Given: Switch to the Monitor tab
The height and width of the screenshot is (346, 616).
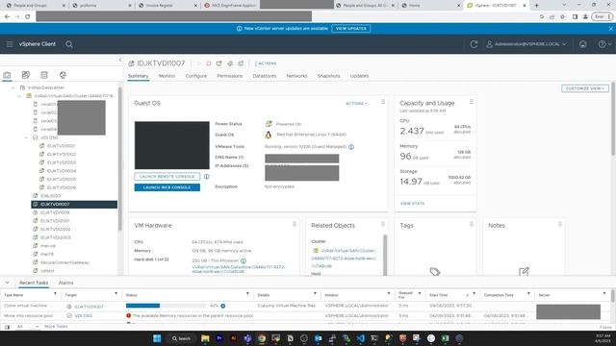Looking at the screenshot, I should tap(167, 76).
